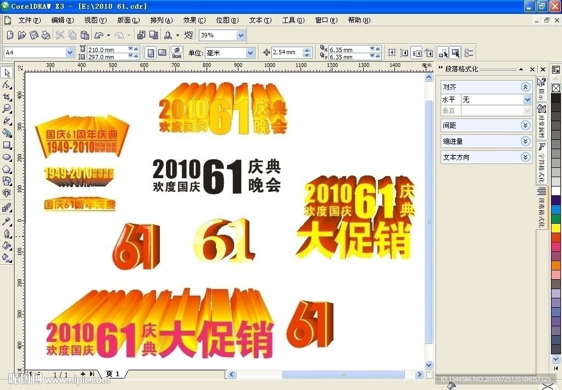The height and width of the screenshot is (390, 562).
Task: Select the Zoom tool in toolbox
Action: tap(7, 109)
